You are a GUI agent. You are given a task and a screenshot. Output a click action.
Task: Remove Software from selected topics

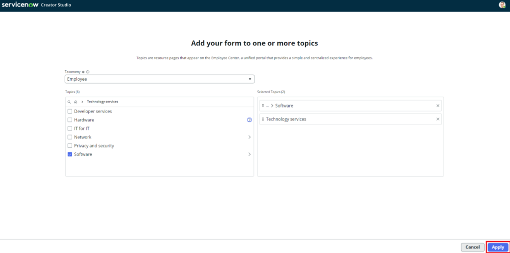coord(438,106)
